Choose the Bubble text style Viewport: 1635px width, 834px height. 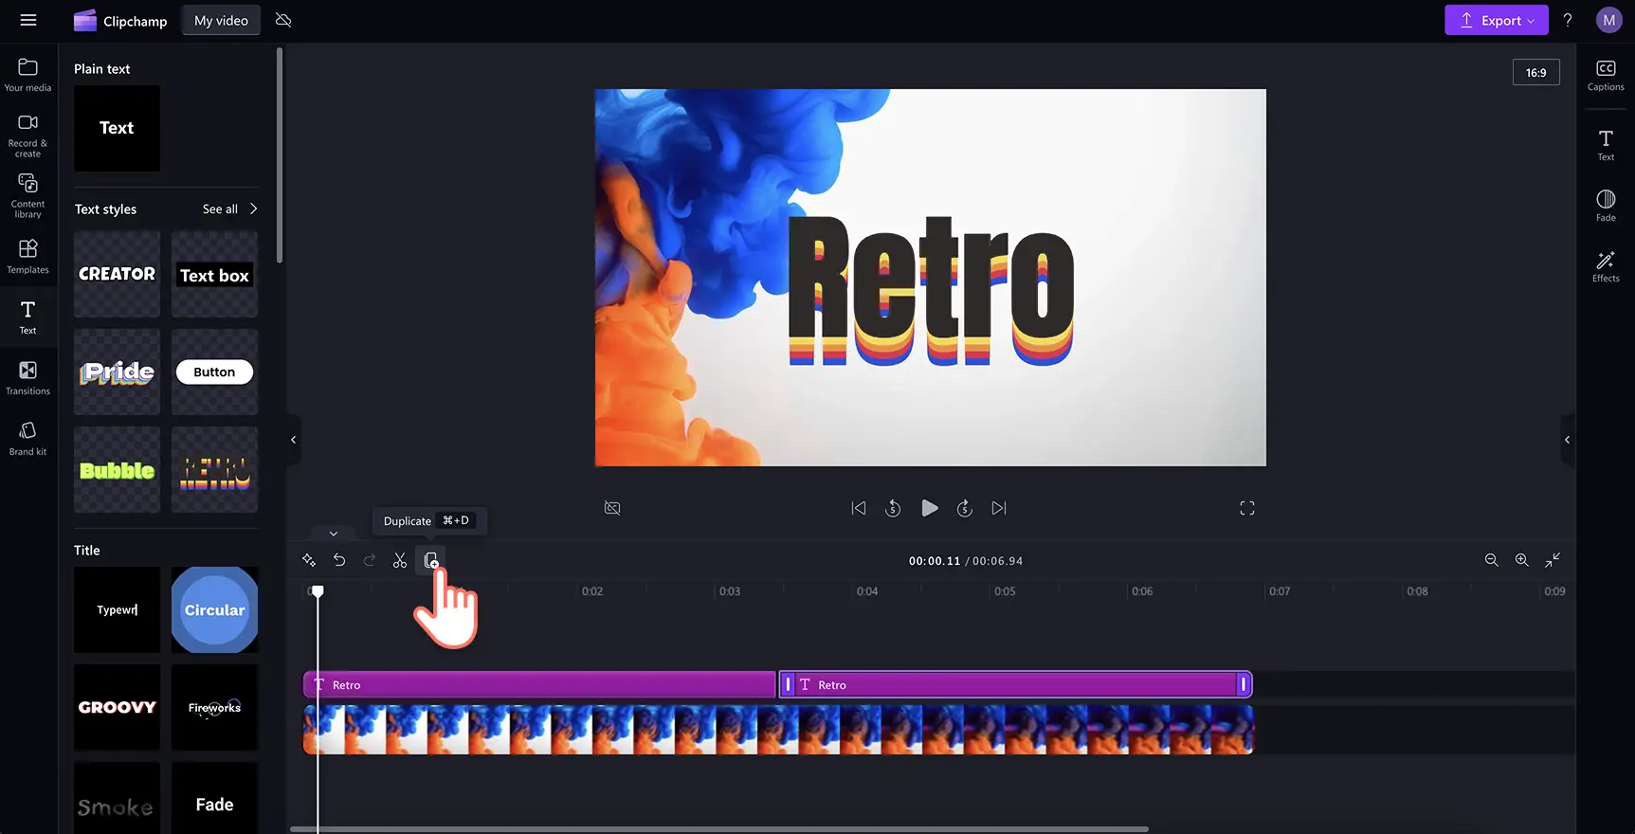tap(117, 470)
